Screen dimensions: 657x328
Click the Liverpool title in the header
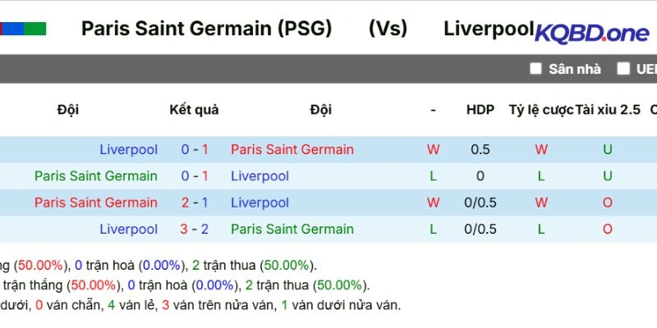pyautogui.click(x=488, y=29)
